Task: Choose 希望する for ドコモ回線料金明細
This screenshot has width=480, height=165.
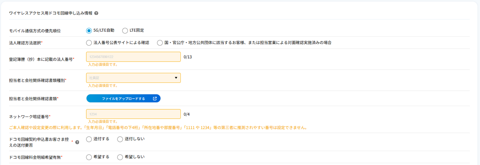Action: click(89, 157)
